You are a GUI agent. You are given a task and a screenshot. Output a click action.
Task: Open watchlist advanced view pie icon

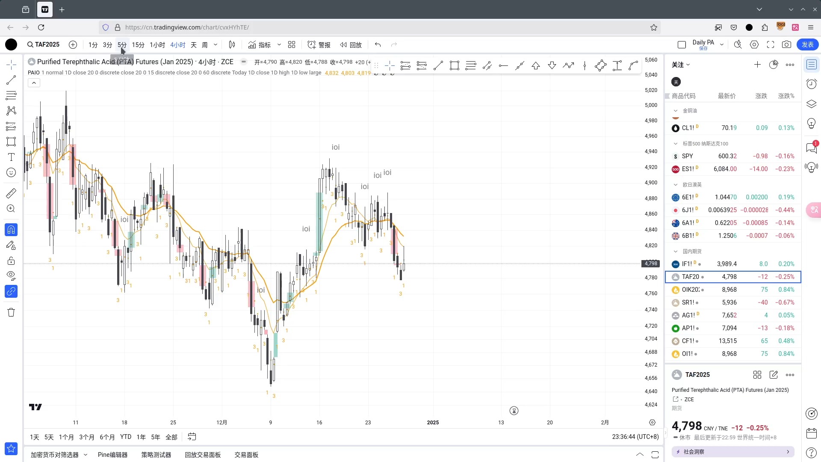(774, 65)
